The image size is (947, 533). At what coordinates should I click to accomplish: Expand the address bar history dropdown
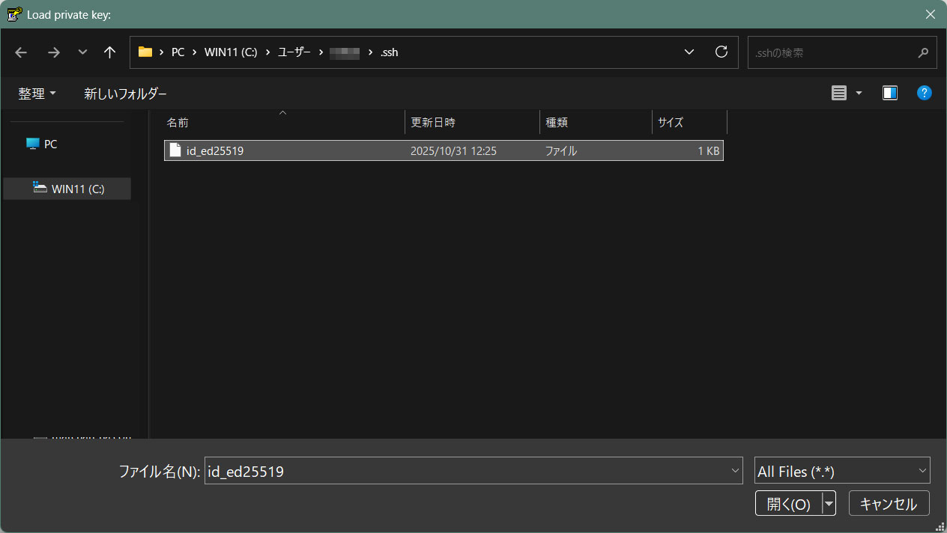tap(689, 52)
